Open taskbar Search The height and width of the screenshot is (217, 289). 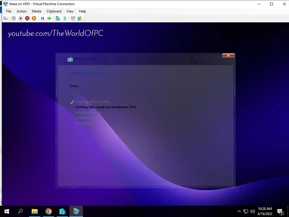pyautogui.click(x=20, y=211)
